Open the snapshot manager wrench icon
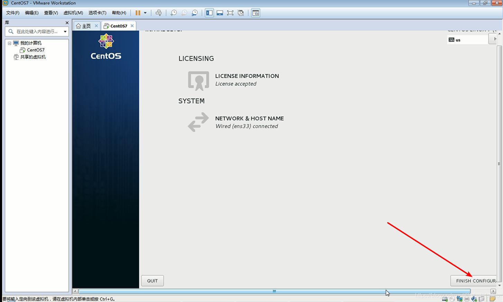Viewport: 503px width, 302px height. (195, 13)
